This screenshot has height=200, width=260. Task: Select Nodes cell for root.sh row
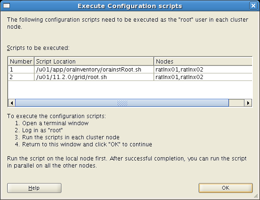click(203, 77)
